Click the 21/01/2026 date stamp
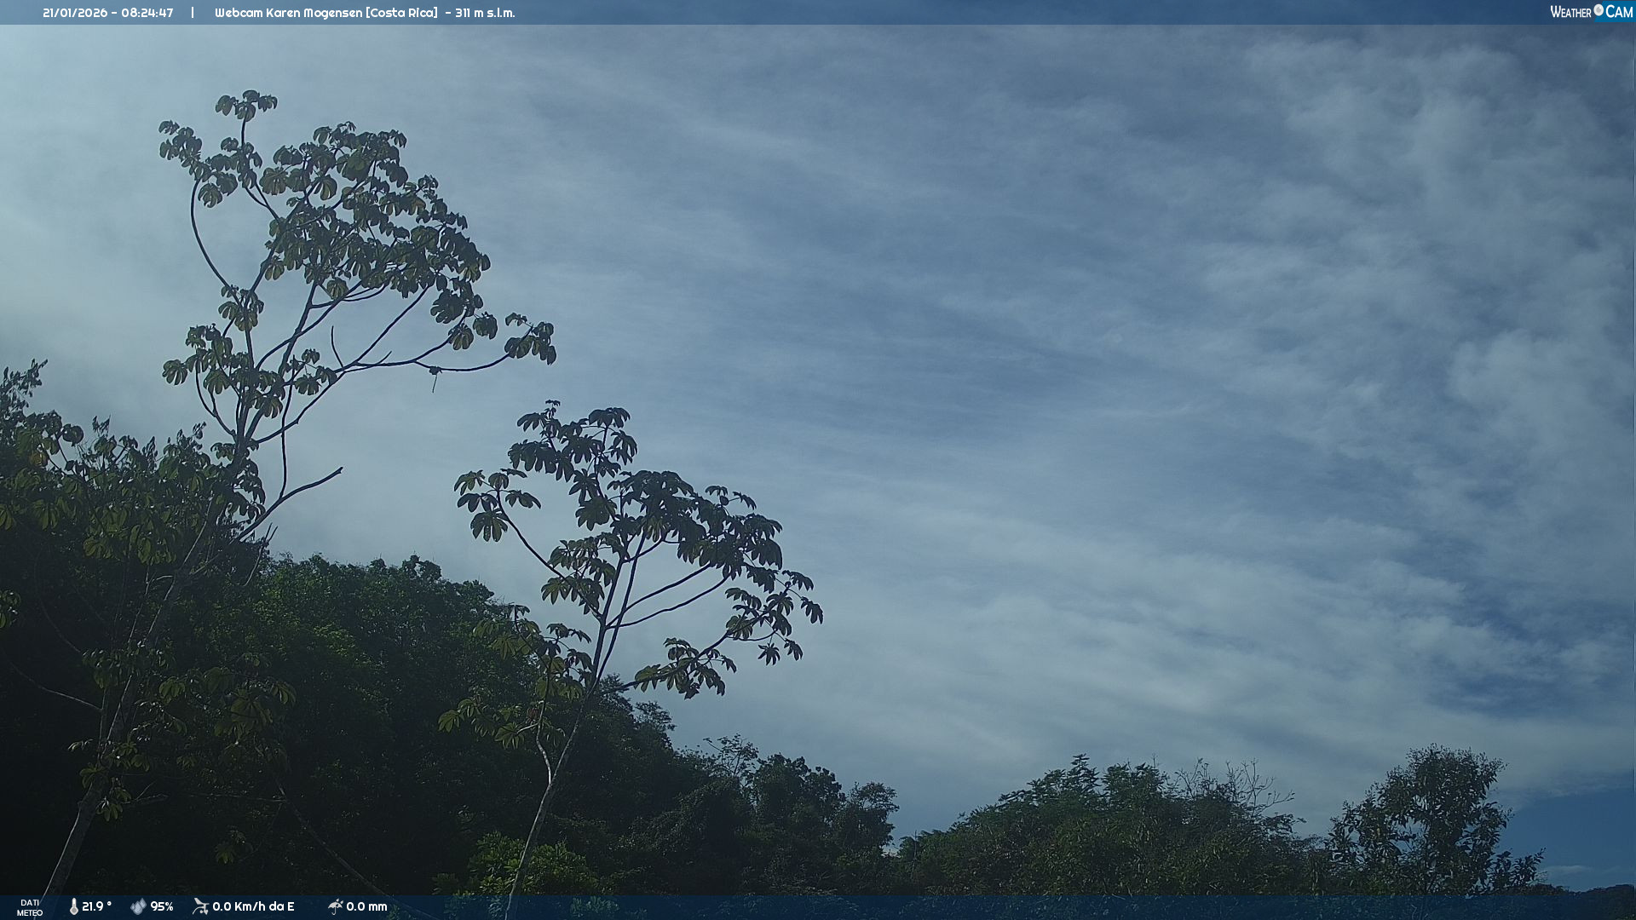This screenshot has width=1636, height=920. [74, 13]
